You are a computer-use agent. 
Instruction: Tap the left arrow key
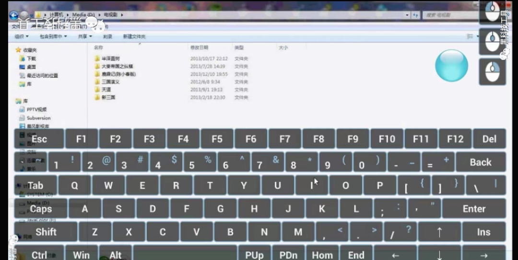(395, 254)
